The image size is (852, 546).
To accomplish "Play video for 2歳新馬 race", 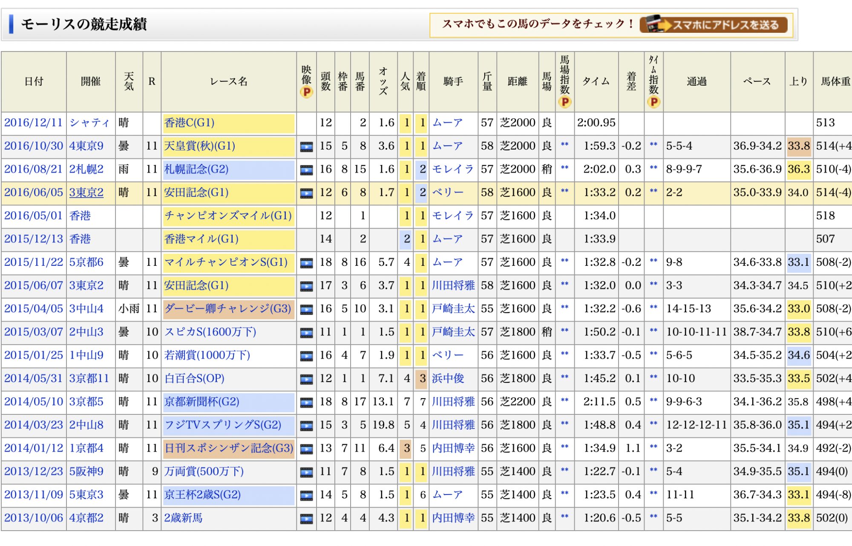I will coord(306,519).
